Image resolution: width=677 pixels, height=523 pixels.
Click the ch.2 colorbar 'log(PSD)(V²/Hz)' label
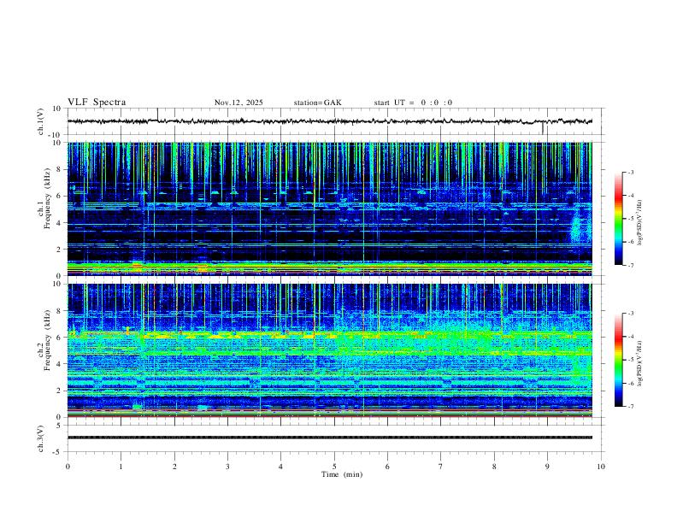(639, 363)
